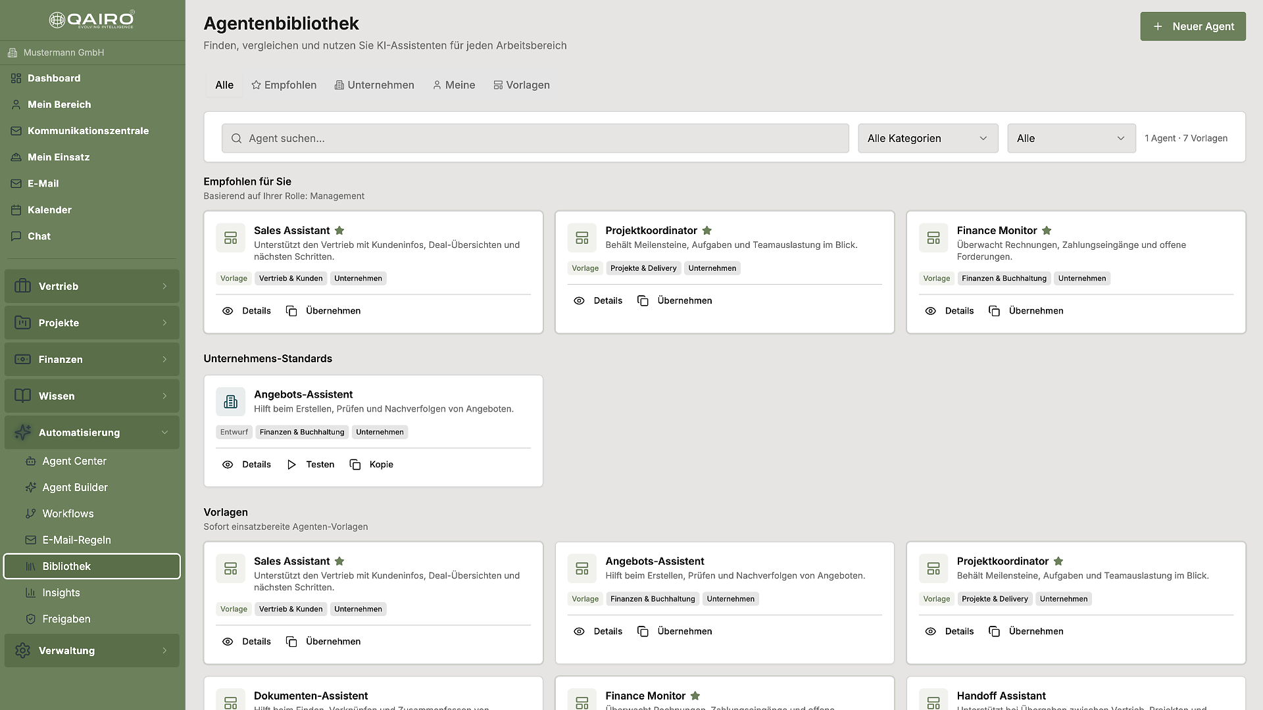Image resolution: width=1263 pixels, height=710 pixels.
Task: Toggle favorite star on recommended Projektkoordinator
Action: point(707,231)
